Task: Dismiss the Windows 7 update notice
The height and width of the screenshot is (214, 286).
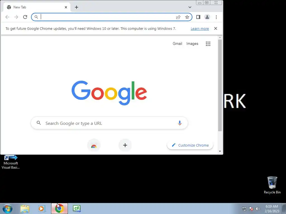Action: click(216, 28)
